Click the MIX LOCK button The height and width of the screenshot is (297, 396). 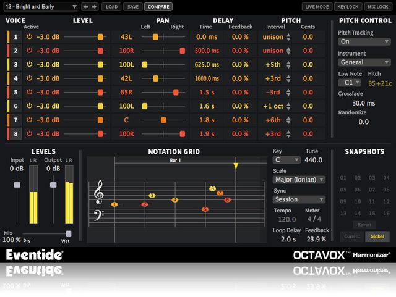[378, 7]
